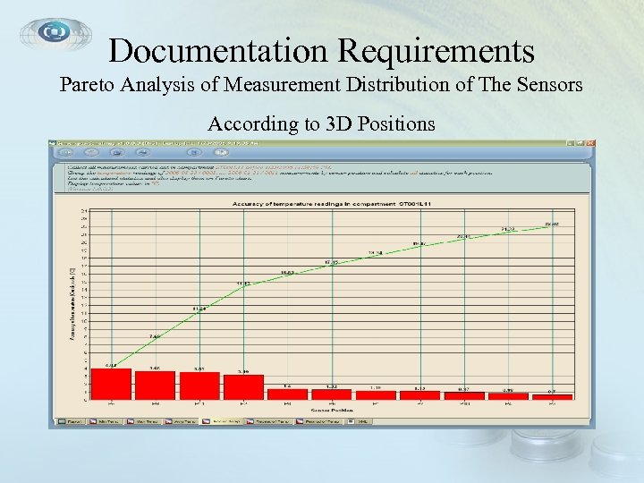644x483 pixels.
Task: Click the 'Pareto Analysis of Measurement Distribution' line
Action: click(321, 85)
